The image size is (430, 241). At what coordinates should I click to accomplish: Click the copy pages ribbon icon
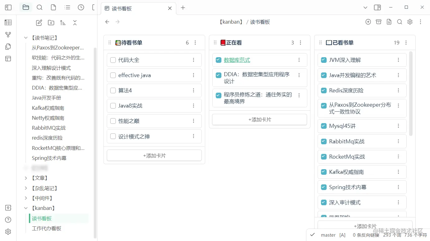click(x=8, y=47)
